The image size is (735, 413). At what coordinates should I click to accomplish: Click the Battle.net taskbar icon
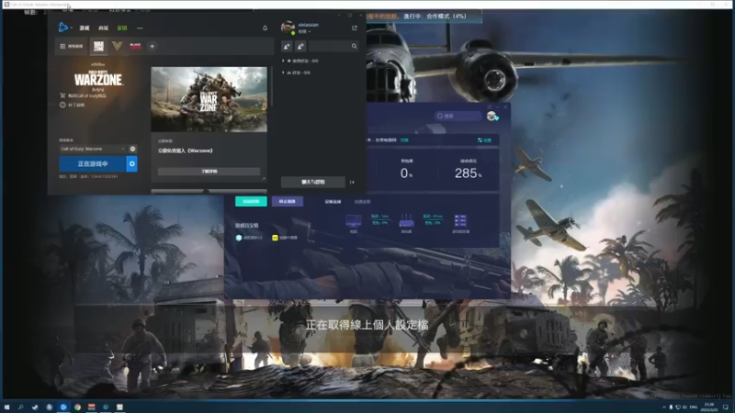(63, 407)
